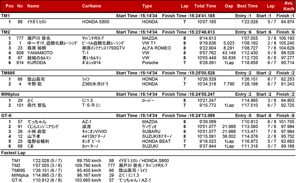Click name '田代 智弘'
This screenshot has height=183, width=296.
[37, 106]
